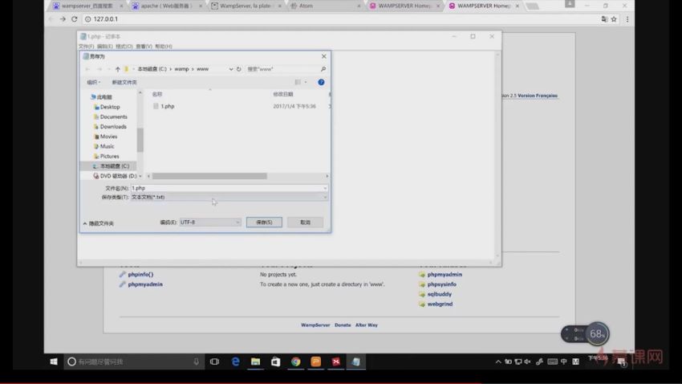Show hidden system tray icons
The width and height of the screenshot is (682, 384).
(498, 362)
